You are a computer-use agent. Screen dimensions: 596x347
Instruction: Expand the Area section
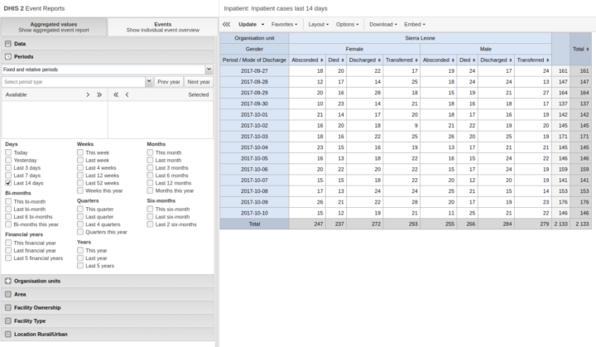click(108, 295)
